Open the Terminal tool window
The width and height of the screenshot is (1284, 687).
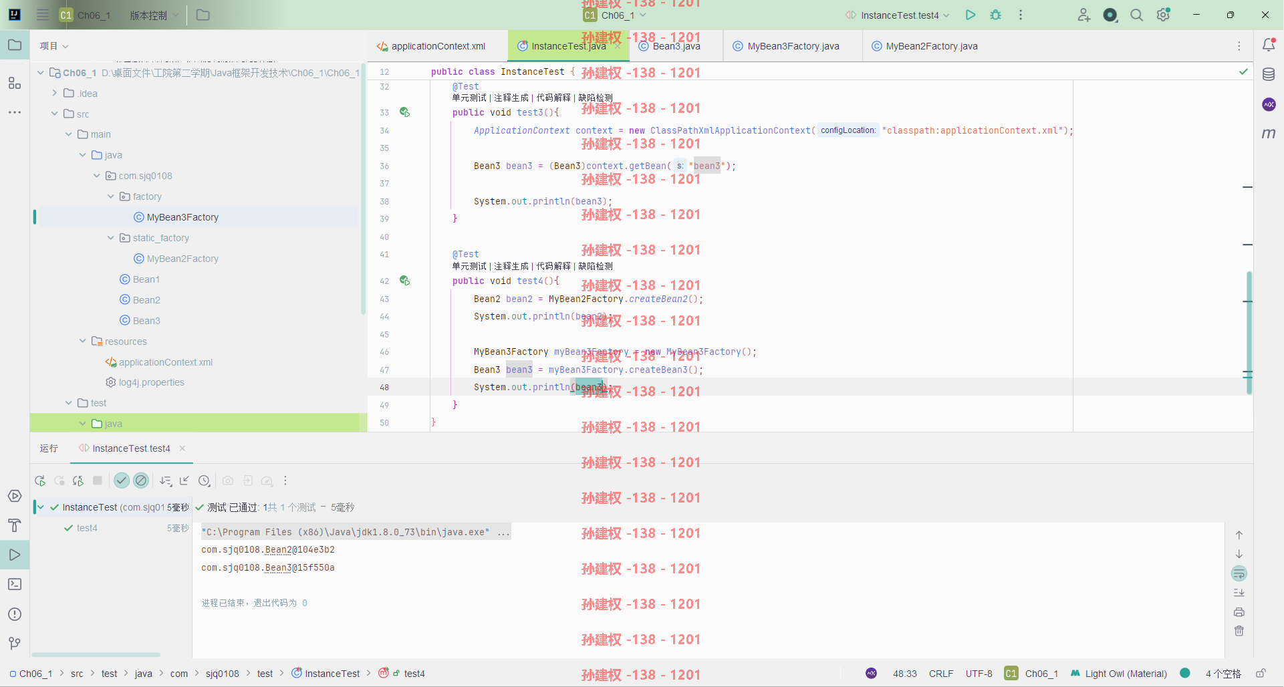(14, 584)
